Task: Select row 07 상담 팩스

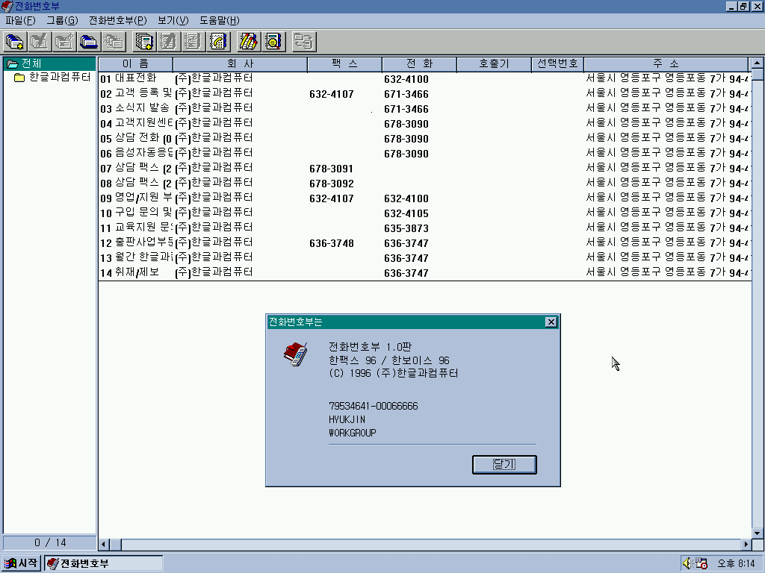Action: (424, 168)
